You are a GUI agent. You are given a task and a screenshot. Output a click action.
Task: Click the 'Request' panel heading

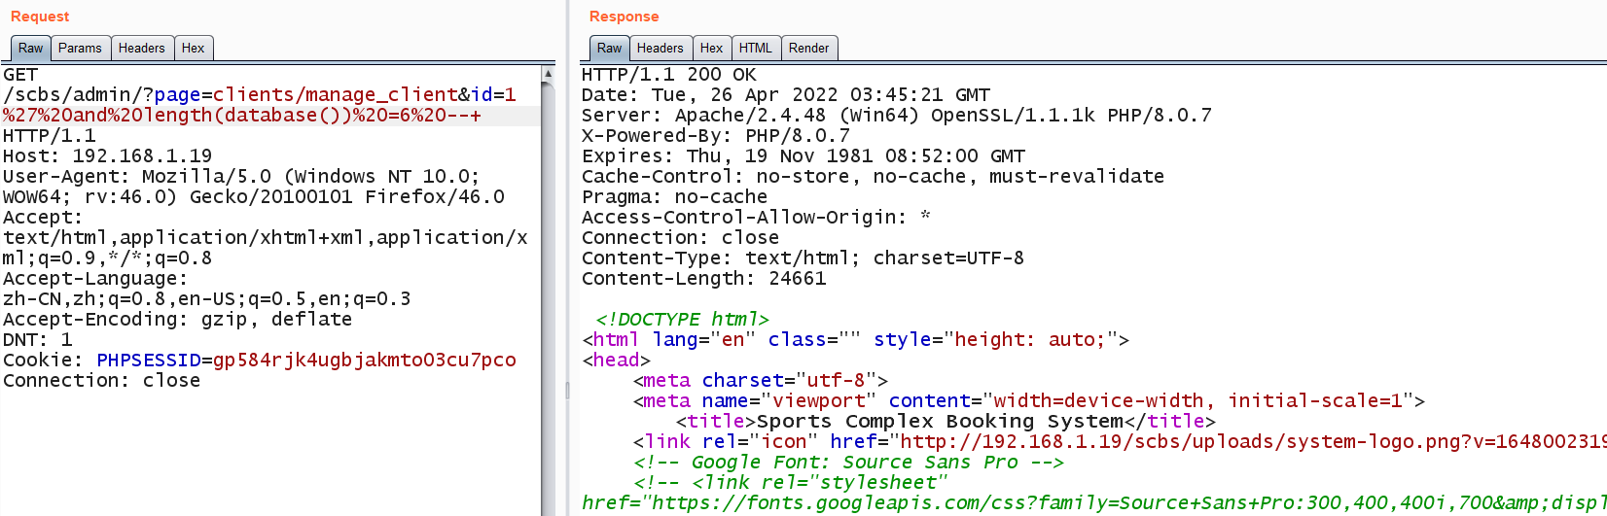40,17
